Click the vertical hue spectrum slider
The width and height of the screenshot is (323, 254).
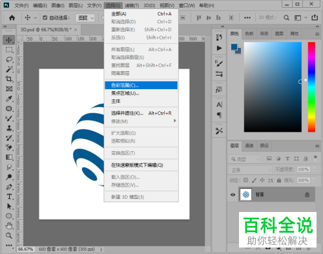point(311,87)
